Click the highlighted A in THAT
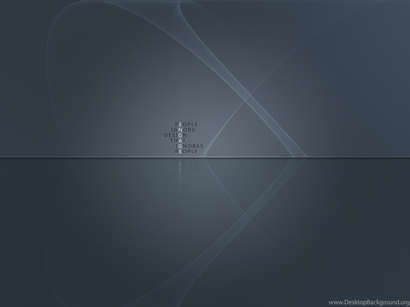 pyautogui.click(x=180, y=141)
